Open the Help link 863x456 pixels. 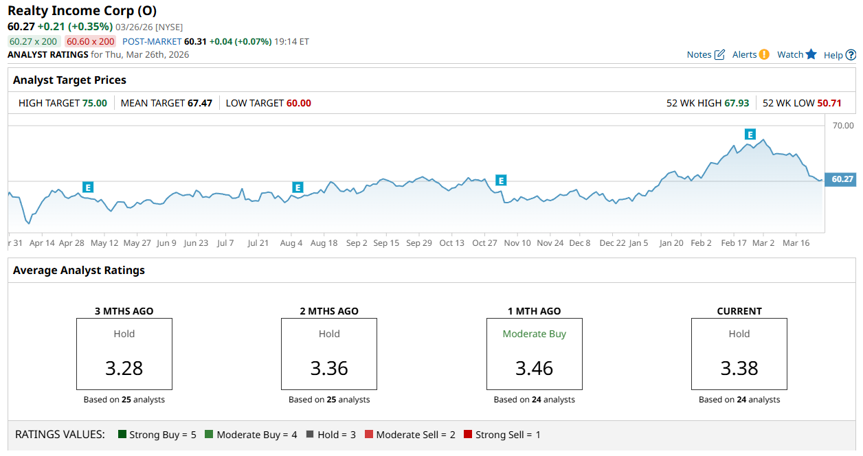coord(833,55)
